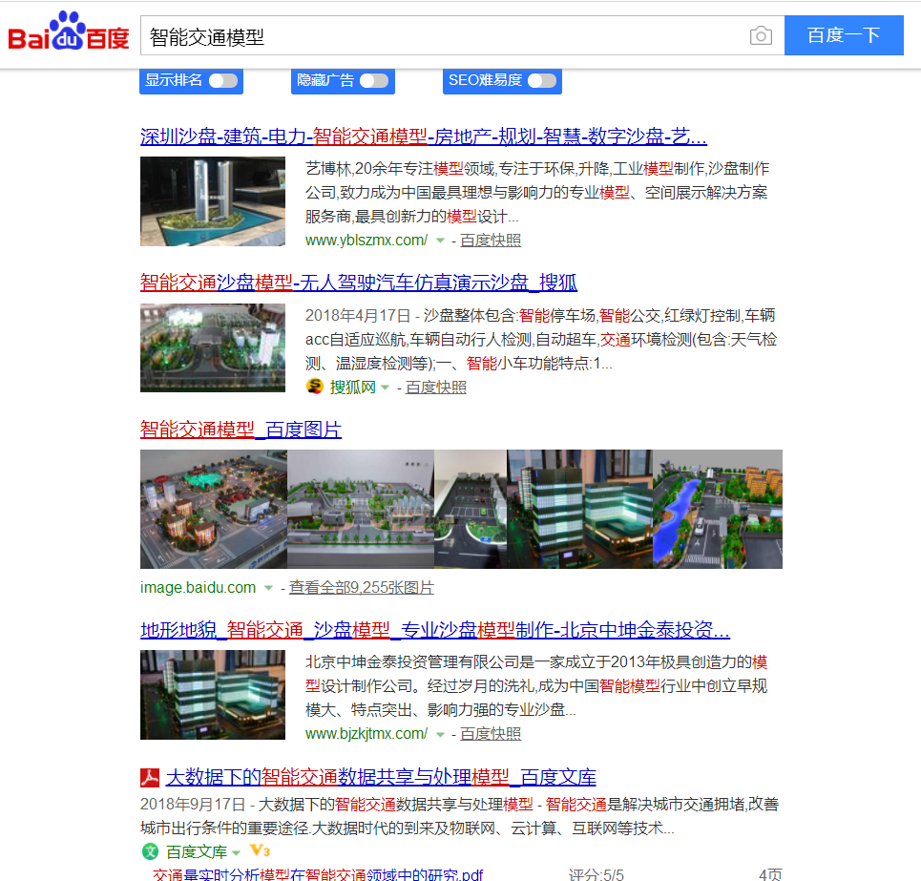Open camera image search in search box

tap(761, 36)
